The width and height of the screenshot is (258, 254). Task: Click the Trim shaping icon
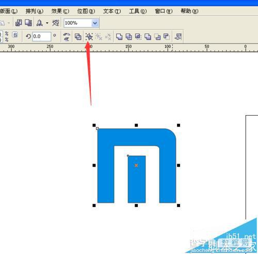tap(128, 37)
